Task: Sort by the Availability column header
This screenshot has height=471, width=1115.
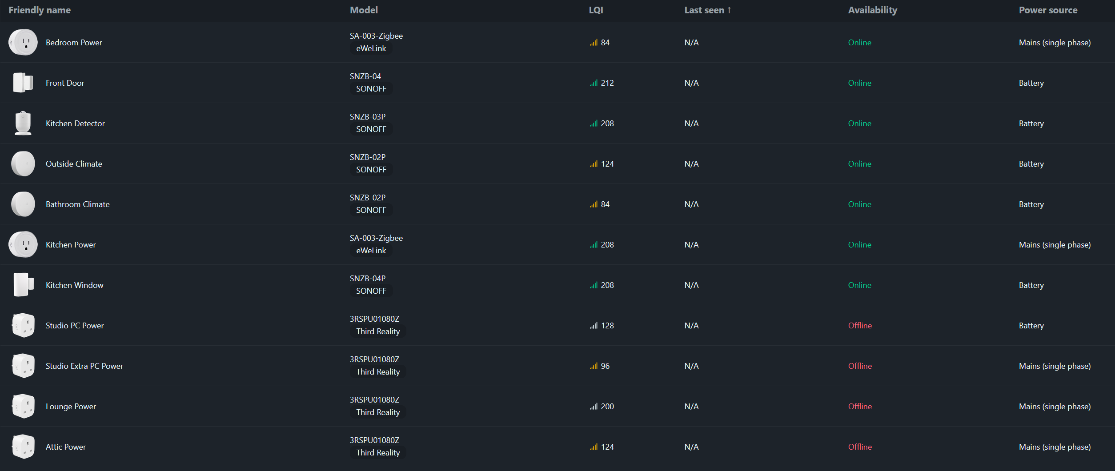Action: point(872,10)
